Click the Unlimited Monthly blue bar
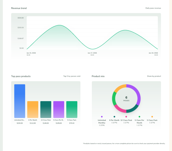Viewport: 172px width, 151px height. pos(20,101)
